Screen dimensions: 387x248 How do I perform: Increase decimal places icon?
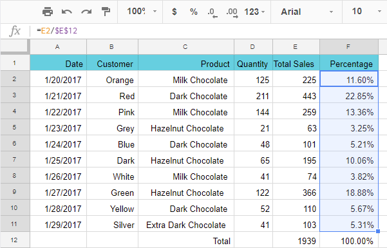[232, 12]
